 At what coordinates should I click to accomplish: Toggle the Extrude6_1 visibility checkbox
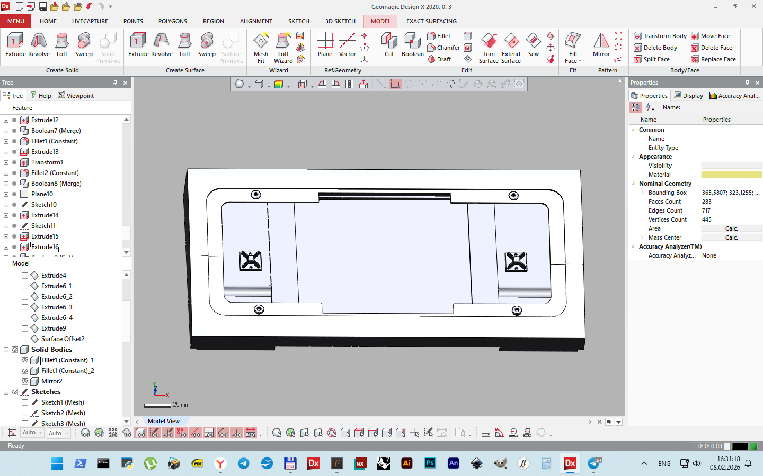click(x=25, y=286)
